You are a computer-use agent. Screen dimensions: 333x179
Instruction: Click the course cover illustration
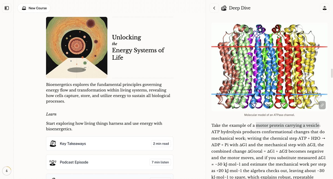click(x=77, y=47)
